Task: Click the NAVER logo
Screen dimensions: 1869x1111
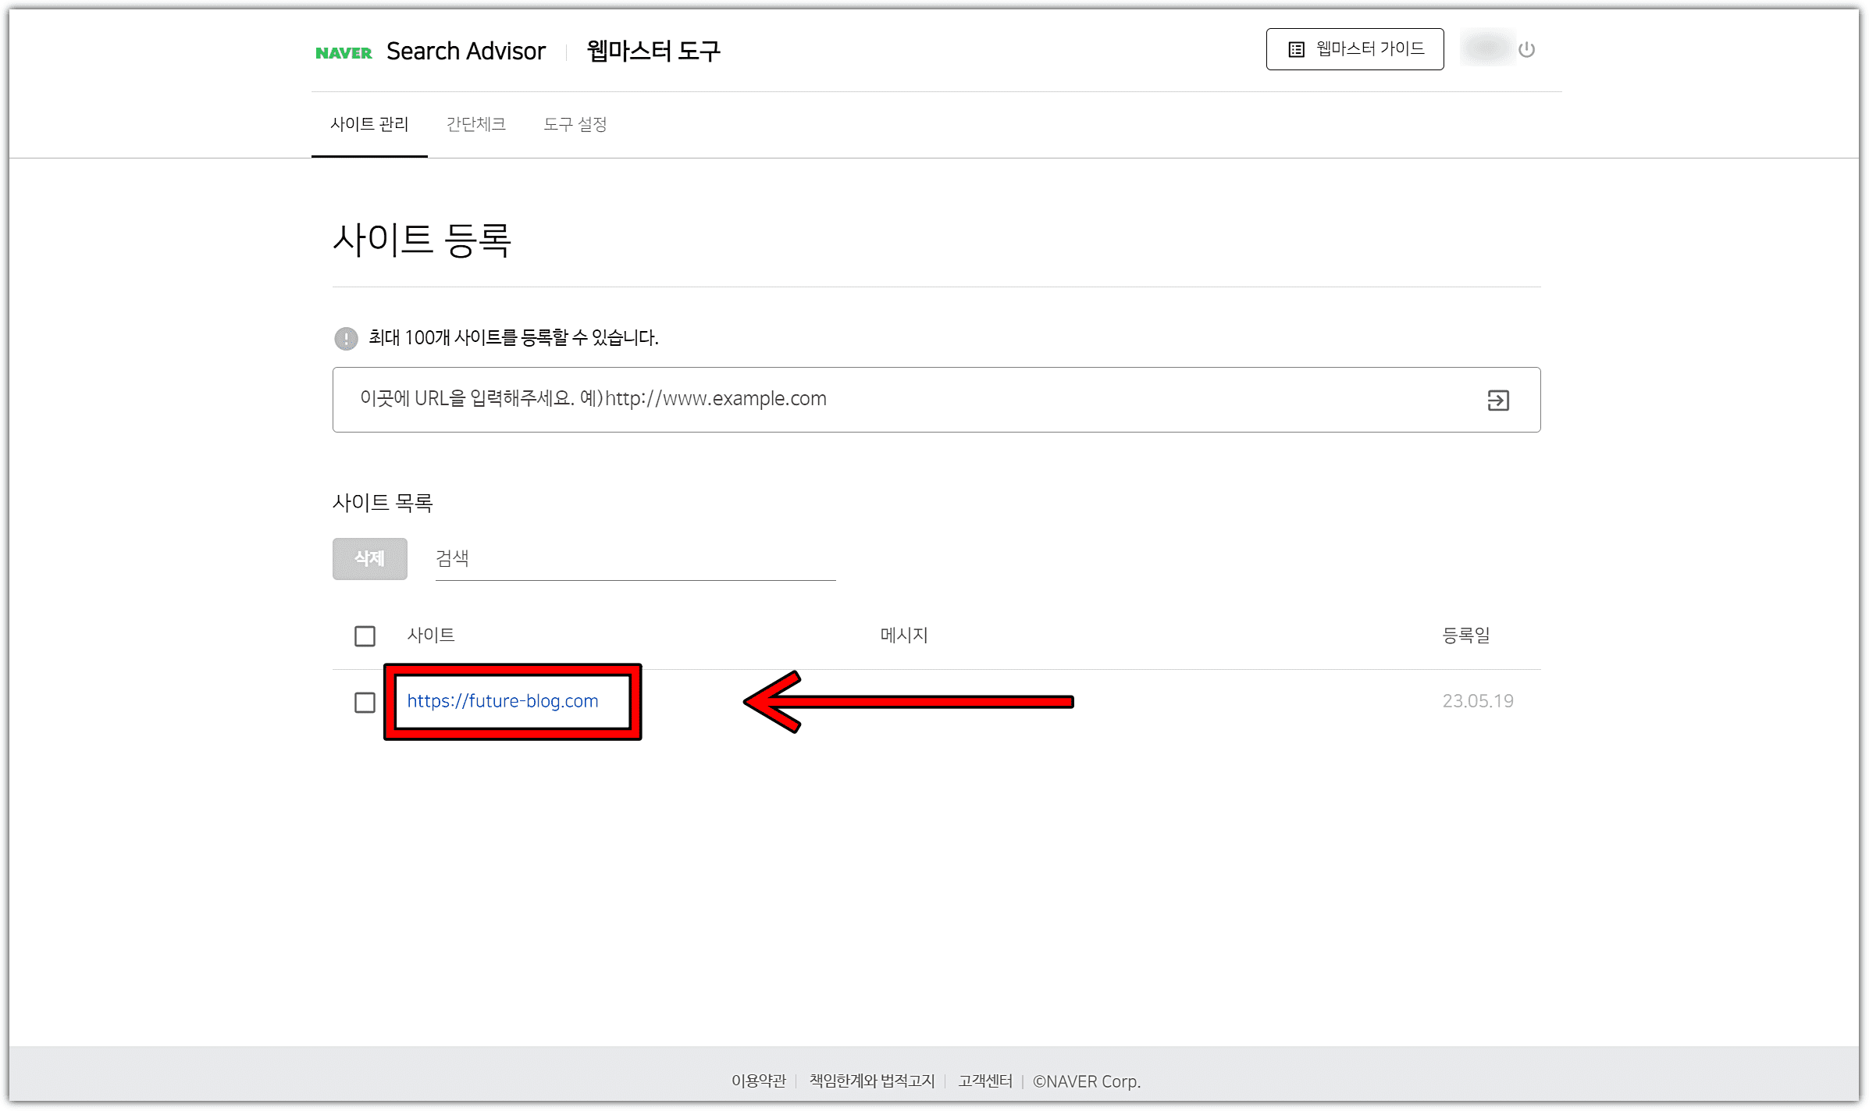Action: (344, 52)
